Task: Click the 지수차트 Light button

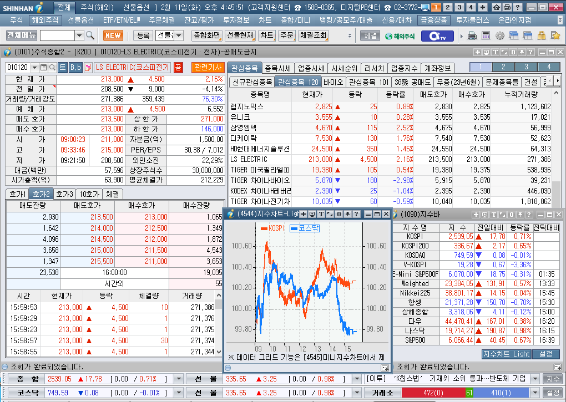Action: 507,354
